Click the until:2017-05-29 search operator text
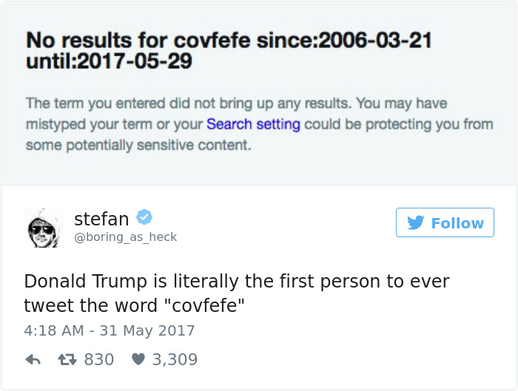This screenshot has height=391, width=518. click(x=110, y=61)
